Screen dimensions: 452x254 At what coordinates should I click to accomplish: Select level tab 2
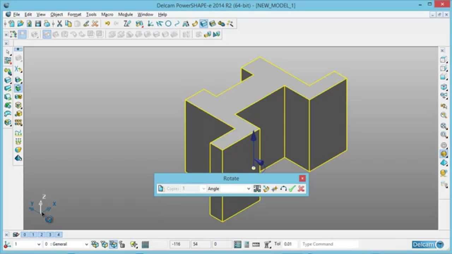tap(42, 235)
